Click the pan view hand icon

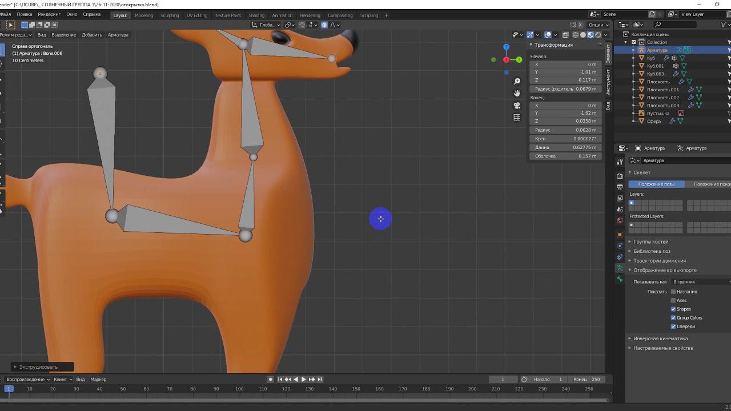pyautogui.click(x=517, y=93)
